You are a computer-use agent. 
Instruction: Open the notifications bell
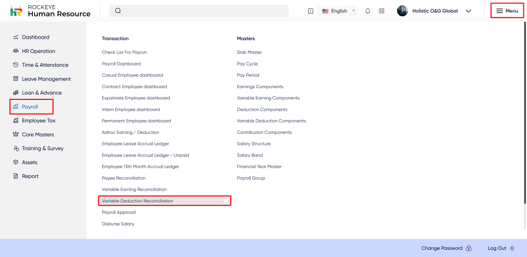point(367,11)
